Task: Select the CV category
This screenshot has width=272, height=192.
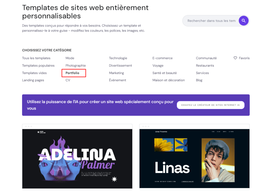Action: tap(68, 80)
